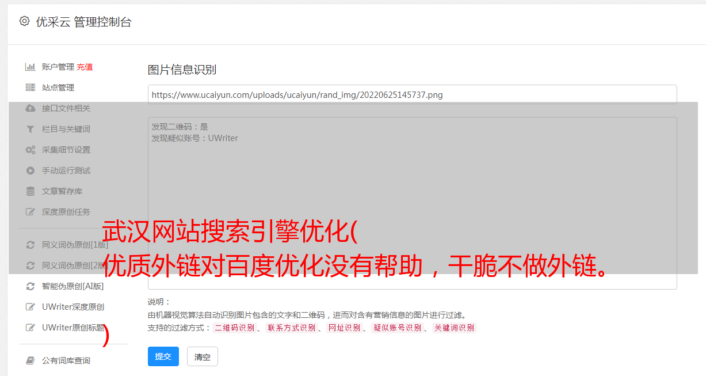Open UWriter原创标题 menu item
The image size is (706, 376).
coord(73,328)
